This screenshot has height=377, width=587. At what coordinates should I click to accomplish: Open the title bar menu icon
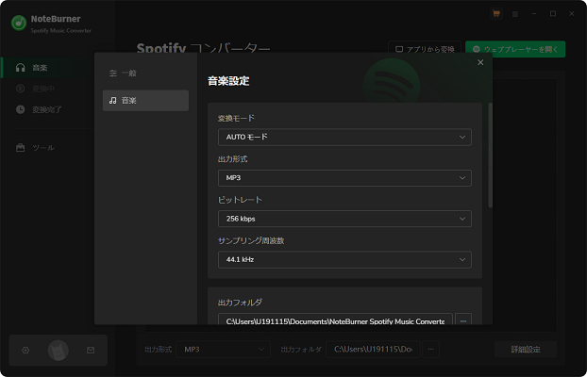[515, 14]
